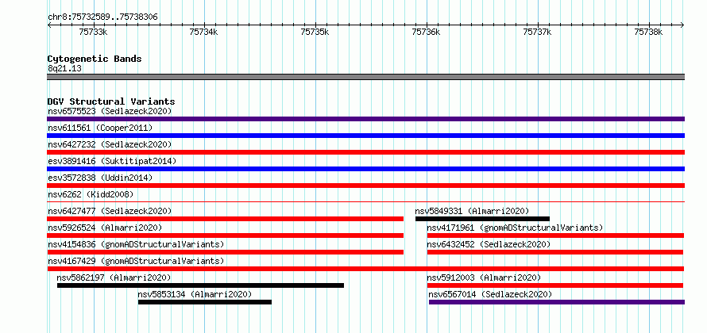Viewport: 707px width, 333px height.
Task: Select the 8q21.13 band label
Action: [64, 69]
